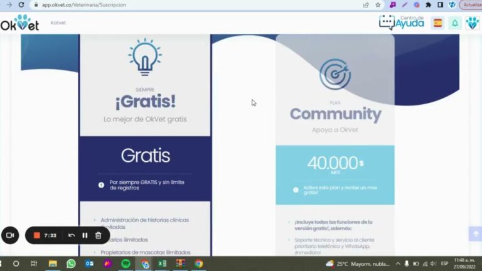Screen dimensions: 482x271
Task: Open File Explorer from the taskbar
Action: click(53, 263)
